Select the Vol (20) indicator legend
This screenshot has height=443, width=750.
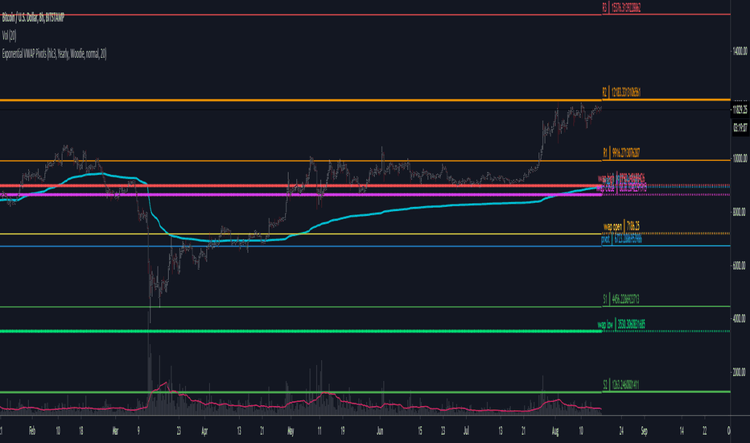(9, 35)
